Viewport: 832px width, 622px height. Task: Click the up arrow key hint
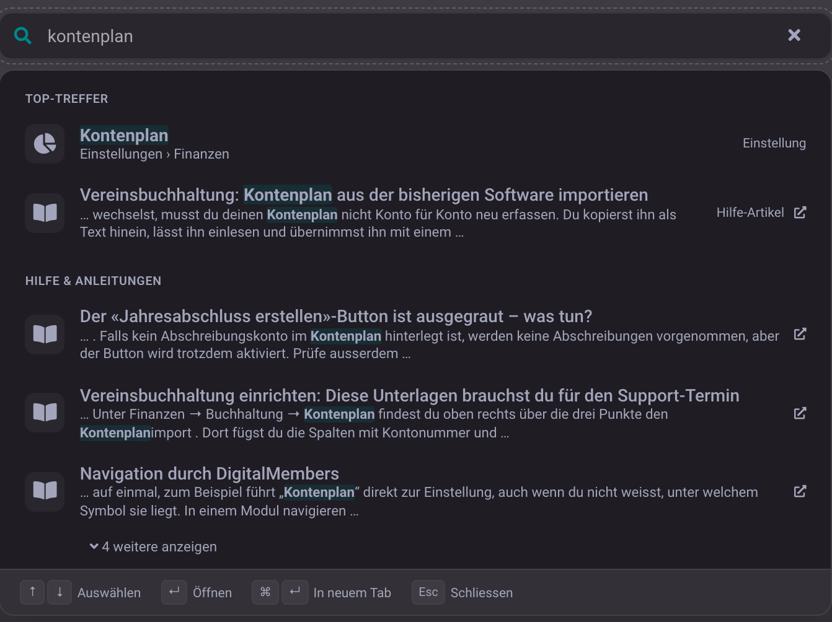click(32, 592)
